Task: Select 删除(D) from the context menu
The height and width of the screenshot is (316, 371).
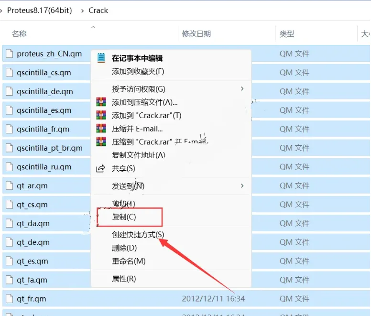Action: [124, 248]
